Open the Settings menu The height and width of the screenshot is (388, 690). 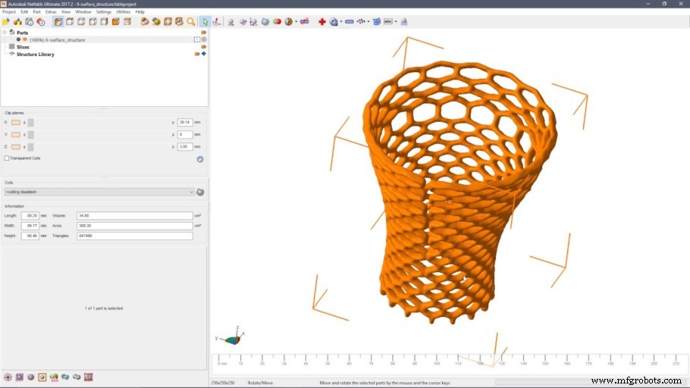click(104, 12)
